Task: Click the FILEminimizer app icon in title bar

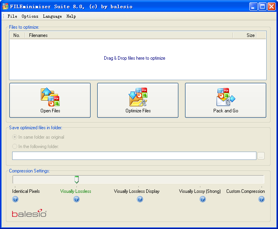Action: pos(5,6)
